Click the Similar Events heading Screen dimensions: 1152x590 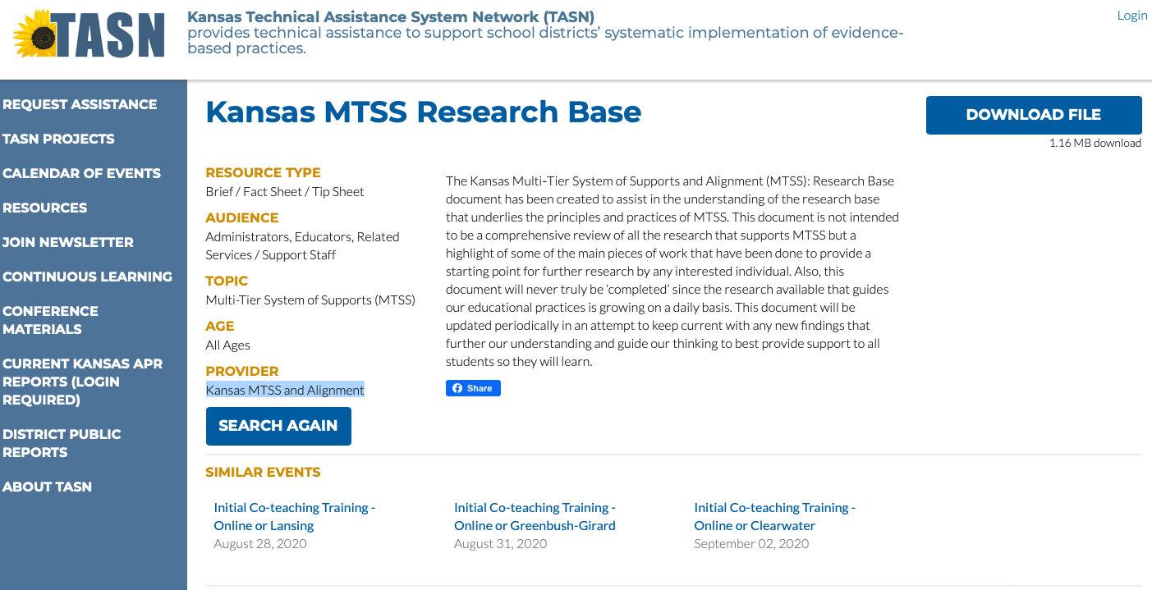coord(263,472)
